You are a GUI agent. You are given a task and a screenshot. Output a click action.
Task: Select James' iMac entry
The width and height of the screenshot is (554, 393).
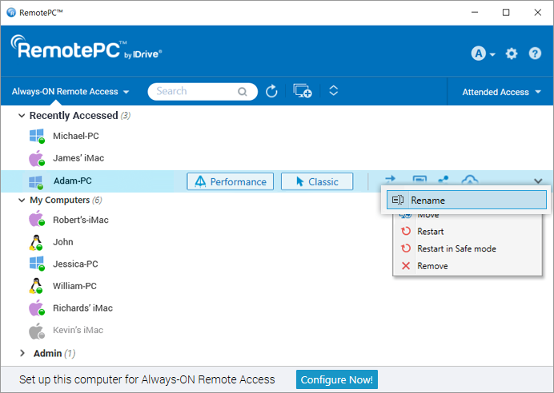78,158
